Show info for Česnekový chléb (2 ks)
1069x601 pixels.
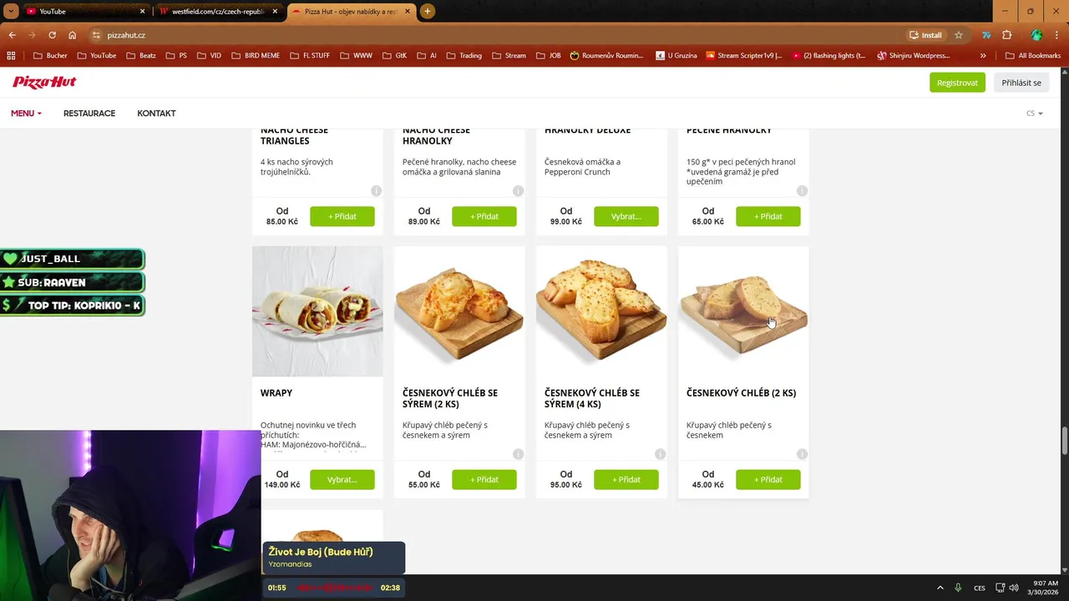pos(802,454)
